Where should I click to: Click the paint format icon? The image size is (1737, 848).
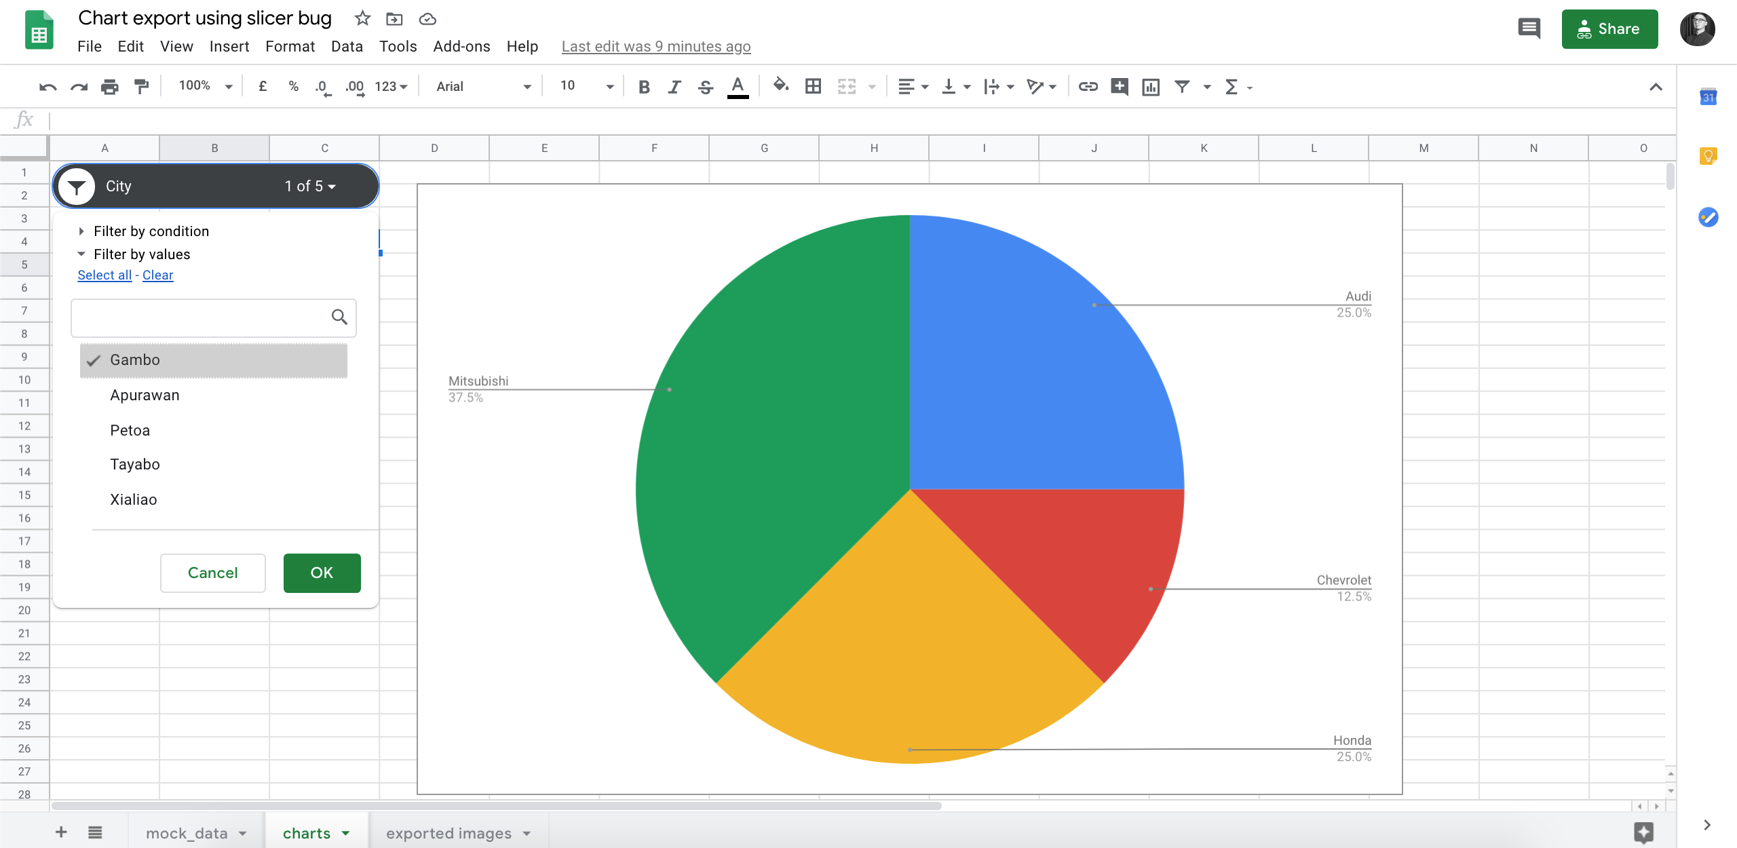[x=141, y=86]
